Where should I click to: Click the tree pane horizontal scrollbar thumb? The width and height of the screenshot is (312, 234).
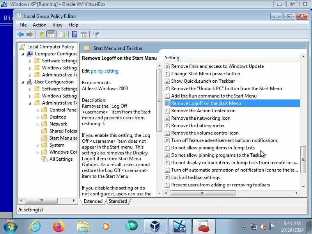[41, 200]
